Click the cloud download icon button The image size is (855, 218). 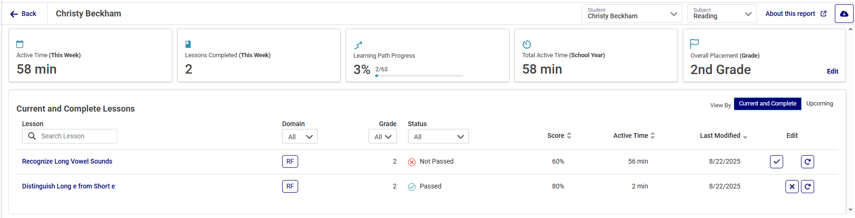pos(844,14)
